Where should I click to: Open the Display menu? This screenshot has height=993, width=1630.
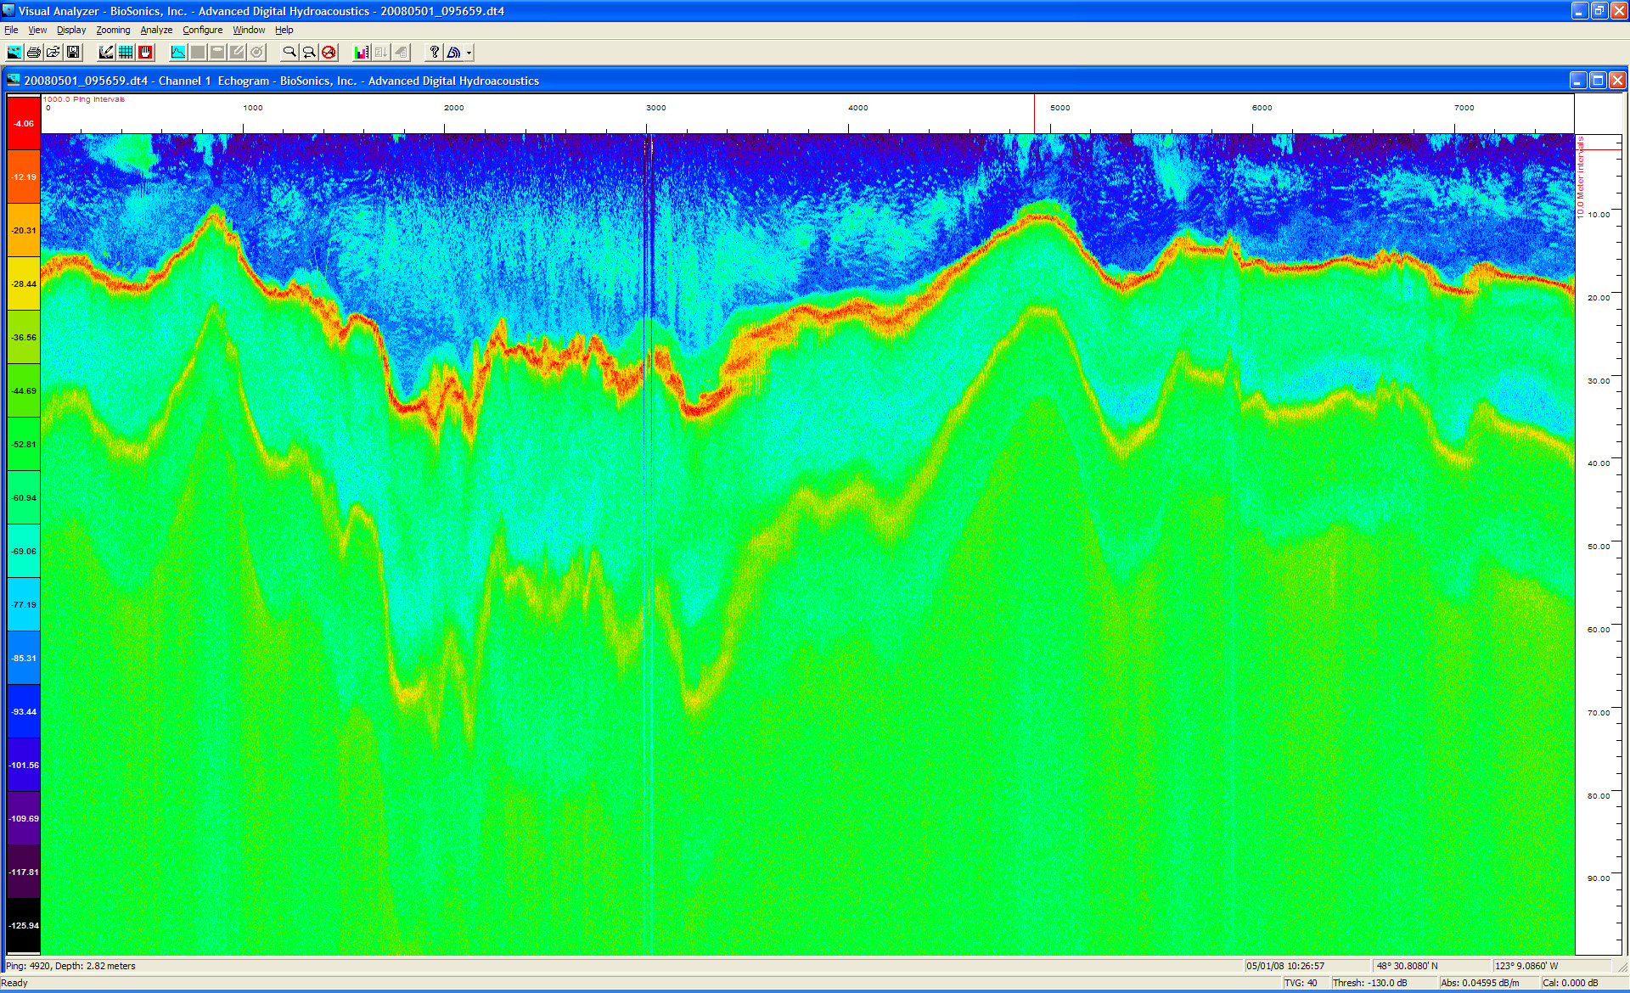pyautogui.click(x=71, y=30)
